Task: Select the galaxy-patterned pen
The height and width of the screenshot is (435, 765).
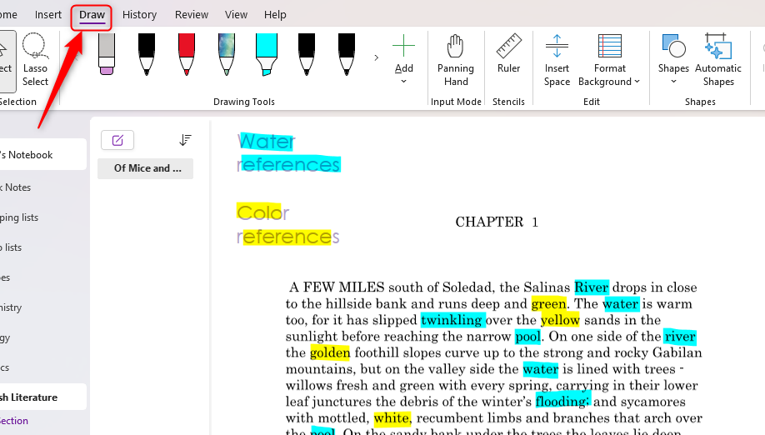Action: (x=227, y=53)
